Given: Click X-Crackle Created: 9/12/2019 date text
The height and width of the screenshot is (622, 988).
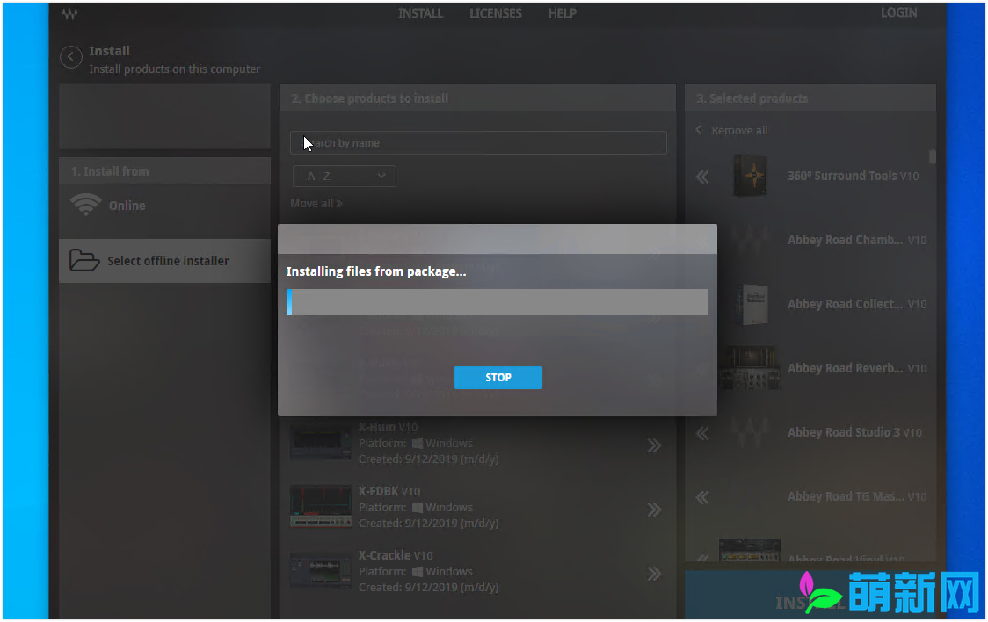Looking at the screenshot, I should (x=428, y=588).
